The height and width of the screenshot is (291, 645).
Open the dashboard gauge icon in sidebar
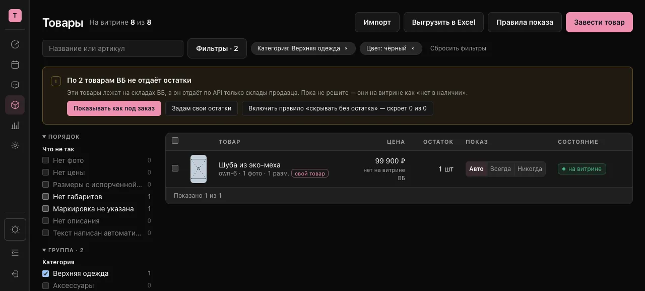pos(15,44)
